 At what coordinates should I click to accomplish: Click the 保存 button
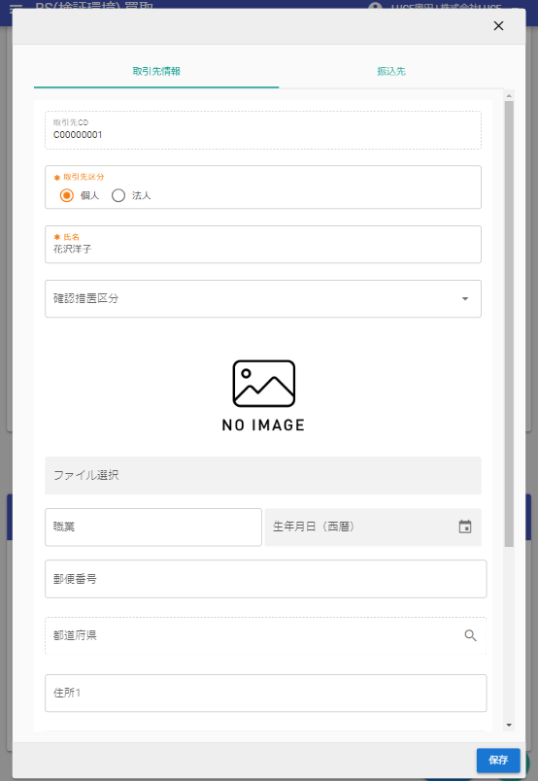point(498,760)
